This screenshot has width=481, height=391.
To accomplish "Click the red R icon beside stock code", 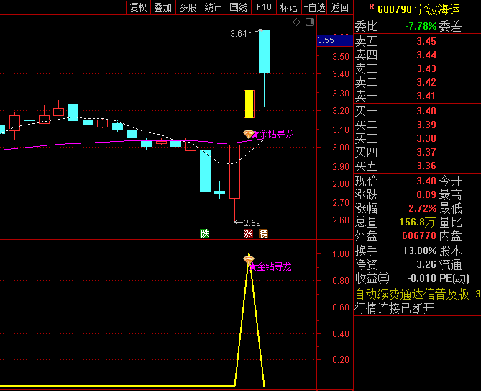I will pyautogui.click(x=372, y=6).
